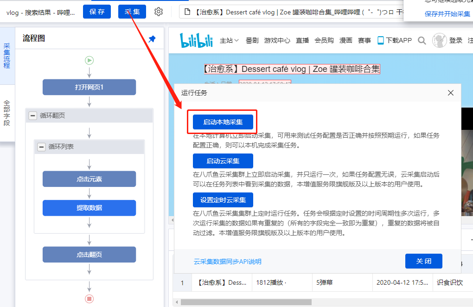The width and height of the screenshot is (473, 307).
Task: Click the 保存 save button
Action: tap(96, 12)
